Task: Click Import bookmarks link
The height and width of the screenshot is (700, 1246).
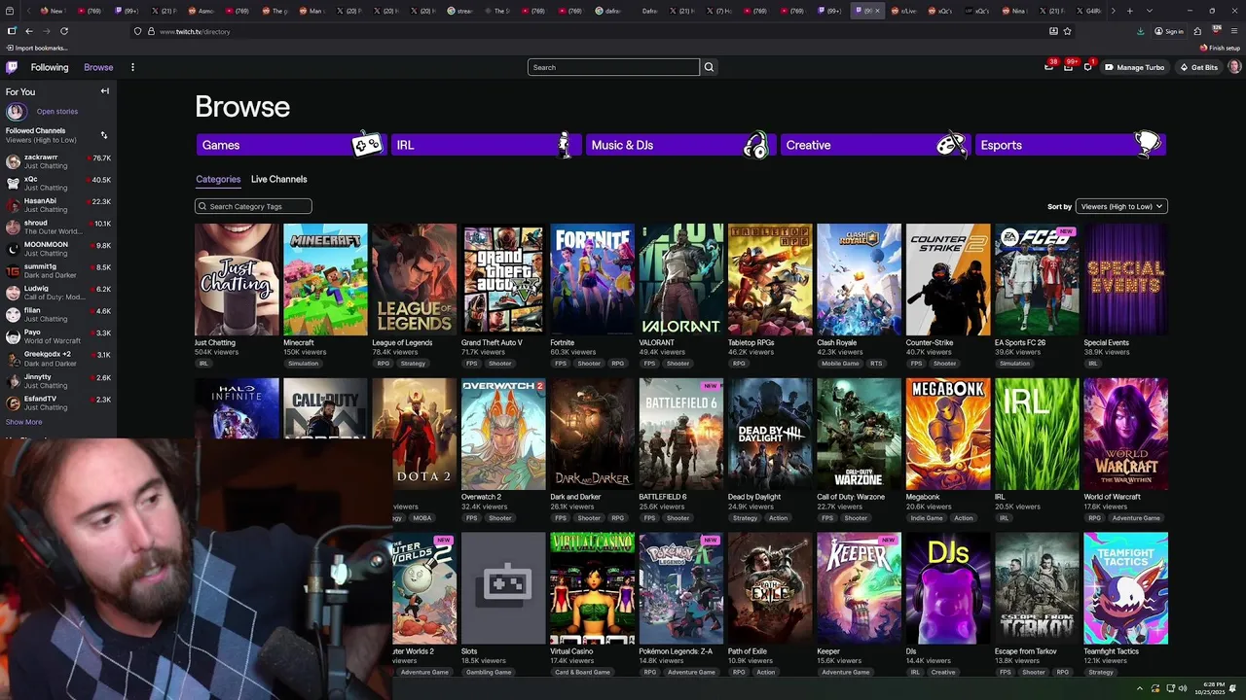Action: (38, 48)
